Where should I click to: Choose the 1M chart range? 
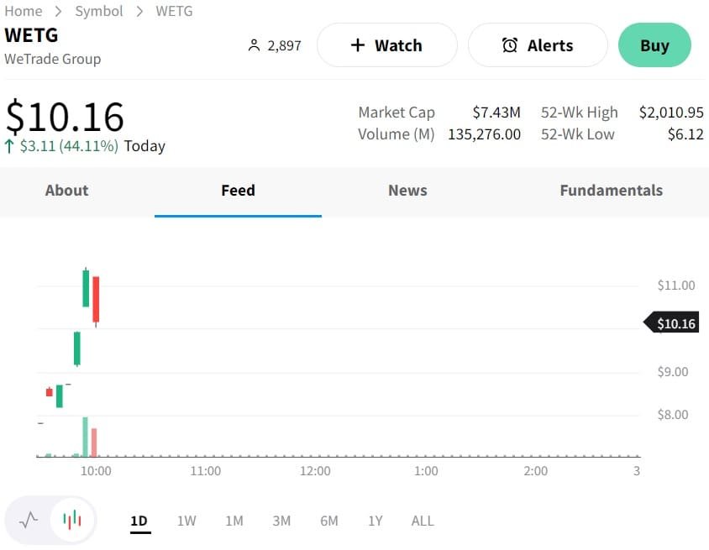(x=234, y=521)
